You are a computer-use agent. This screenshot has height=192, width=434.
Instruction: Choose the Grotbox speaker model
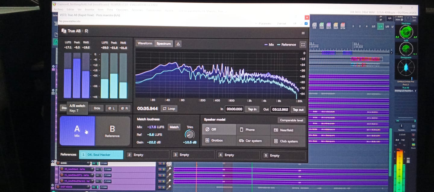219,141
